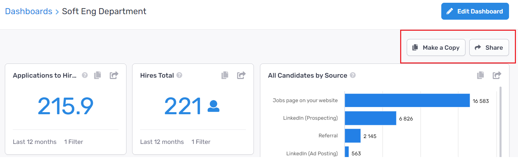Screen dimensions: 518x166
Task: Click help icon on Applications to Hire widget
Action: tap(85, 75)
